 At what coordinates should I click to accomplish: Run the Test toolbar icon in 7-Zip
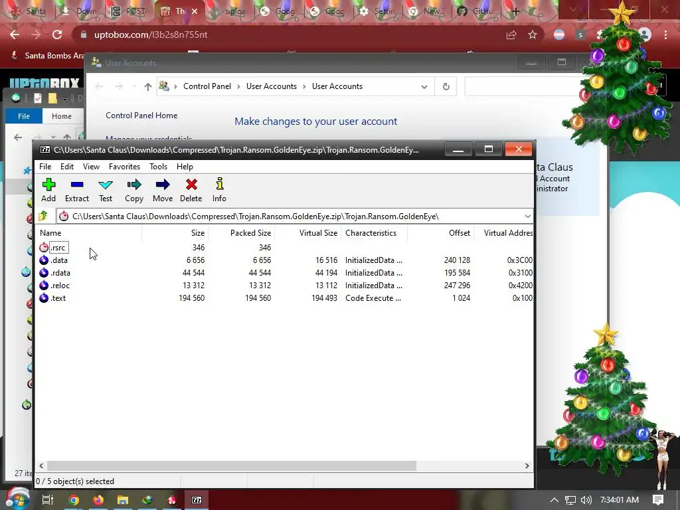point(106,190)
